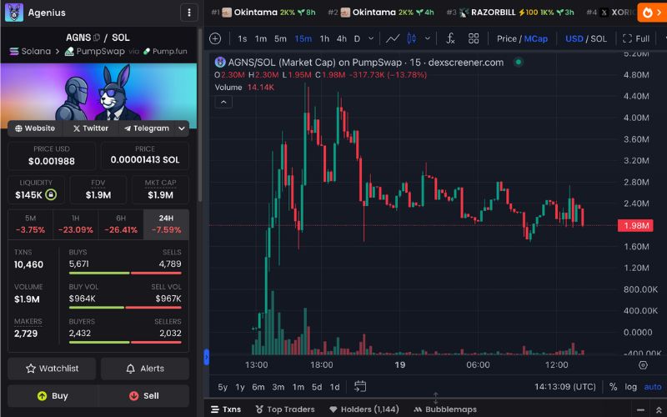Viewport: 667px width, 417px height.
Task: Click the 1.98M current price label
Action: click(635, 225)
